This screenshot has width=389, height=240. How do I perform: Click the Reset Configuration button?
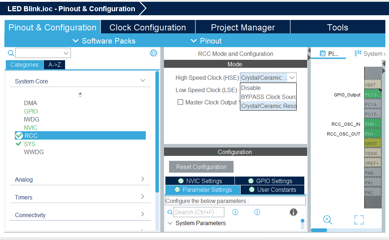click(201, 167)
